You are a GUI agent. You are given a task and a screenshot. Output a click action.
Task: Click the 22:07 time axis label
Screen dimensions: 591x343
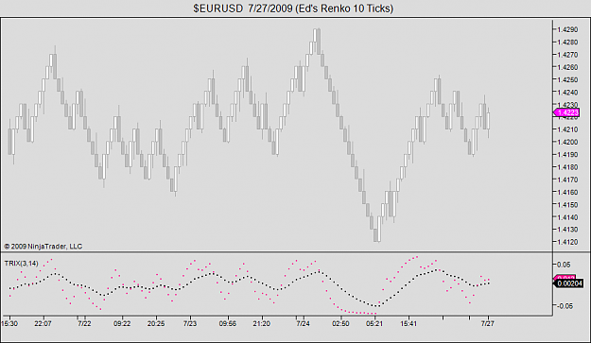pos(43,324)
